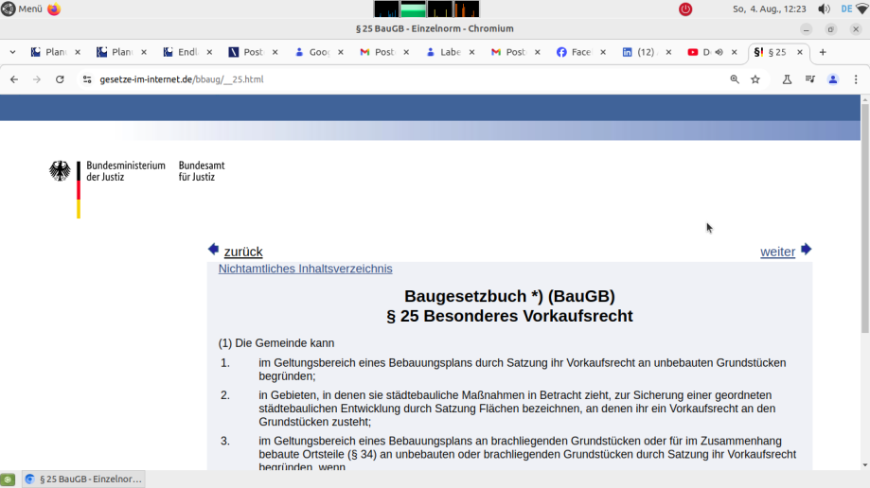Open the system volume control

[824, 9]
